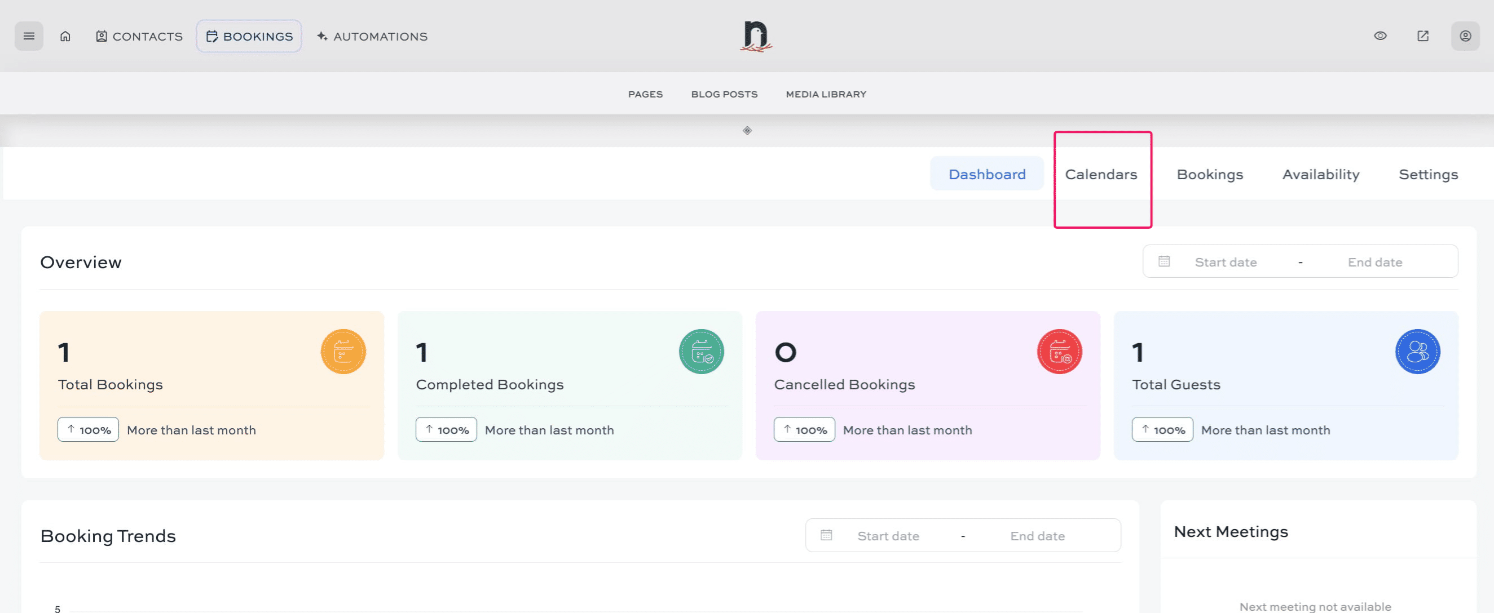This screenshot has width=1494, height=613.
Task: Click the Booking Trends End date field
Action: point(1037,536)
